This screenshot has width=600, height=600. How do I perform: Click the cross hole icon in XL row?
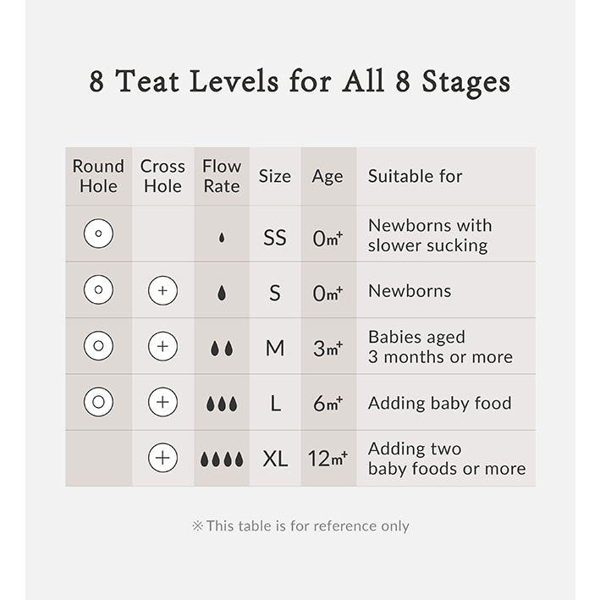(x=162, y=459)
